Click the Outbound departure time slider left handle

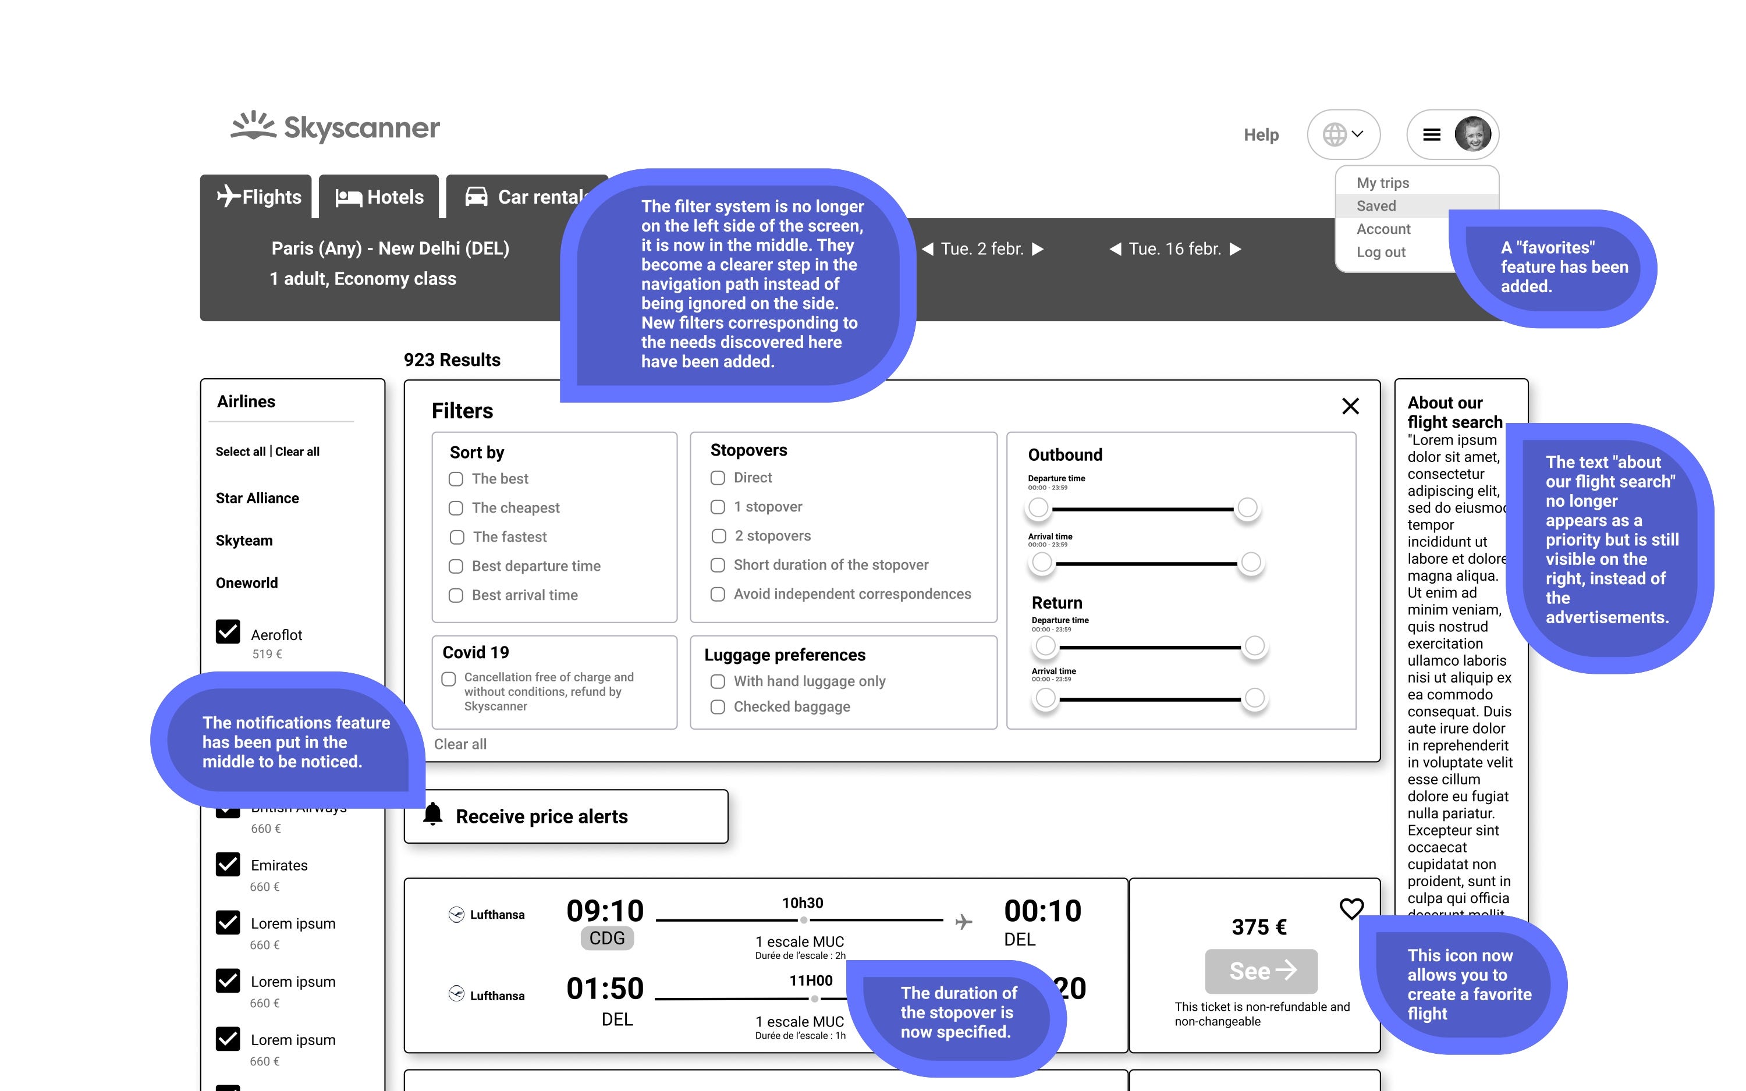pos(1038,508)
